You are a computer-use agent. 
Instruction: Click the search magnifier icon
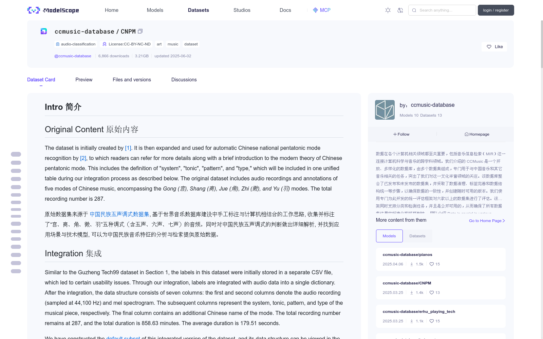pyautogui.click(x=414, y=10)
